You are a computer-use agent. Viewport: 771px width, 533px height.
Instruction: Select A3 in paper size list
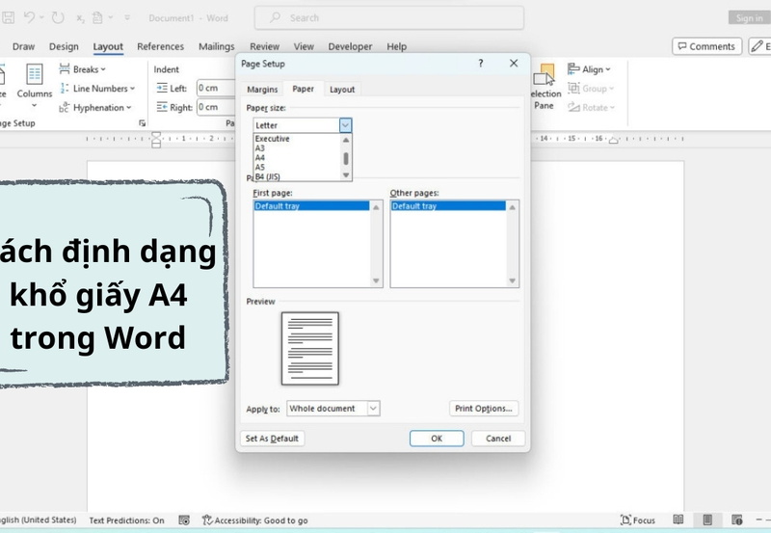pyautogui.click(x=296, y=148)
